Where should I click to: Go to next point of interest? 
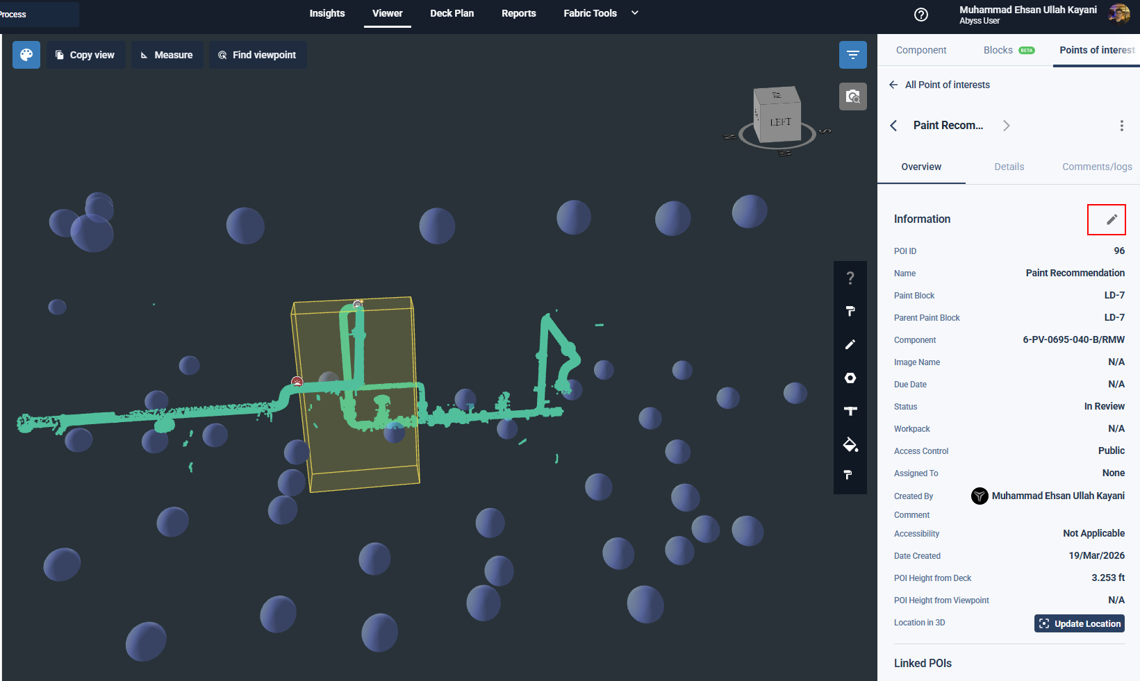(x=1006, y=126)
